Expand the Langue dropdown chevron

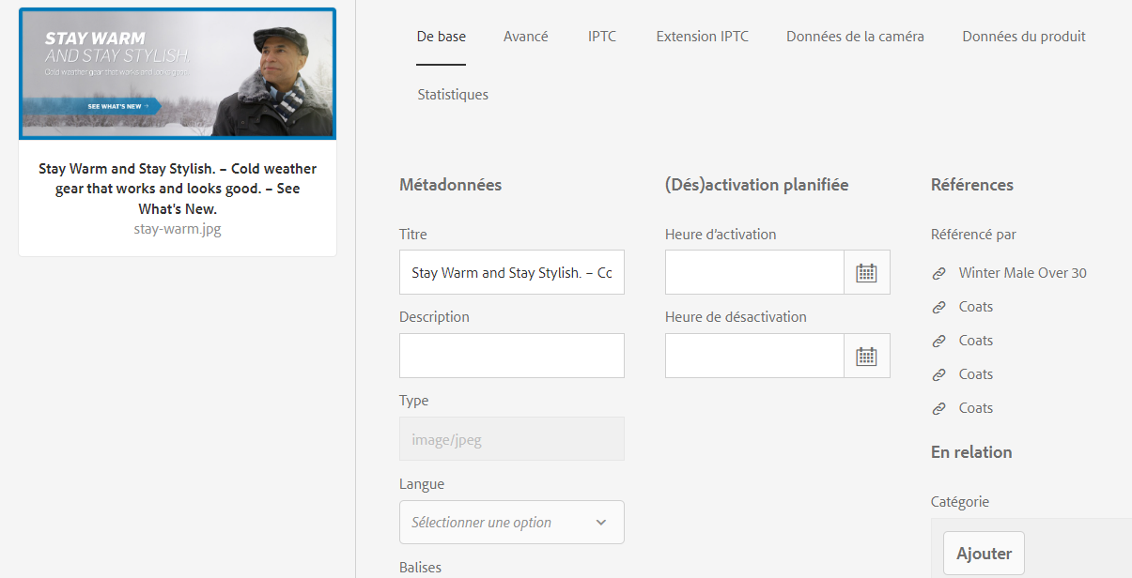click(601, 523)
